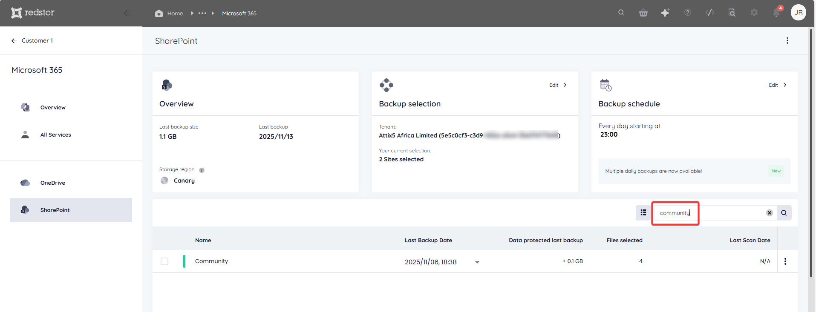Select SharePoint in the sidebar

(71, 210)
